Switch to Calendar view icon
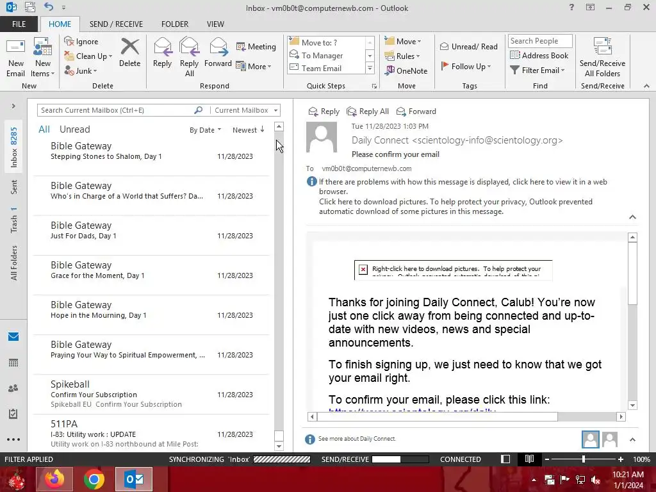This screenshot has height=492, width=656. point(13,363)
